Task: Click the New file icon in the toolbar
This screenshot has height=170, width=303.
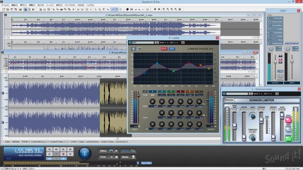Action: [4, 9]
